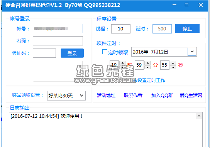Image resolution: width=210 pixels, height=149 pixels.
Task: Increase the hour with the up arrow
Action: click(122, 63)
